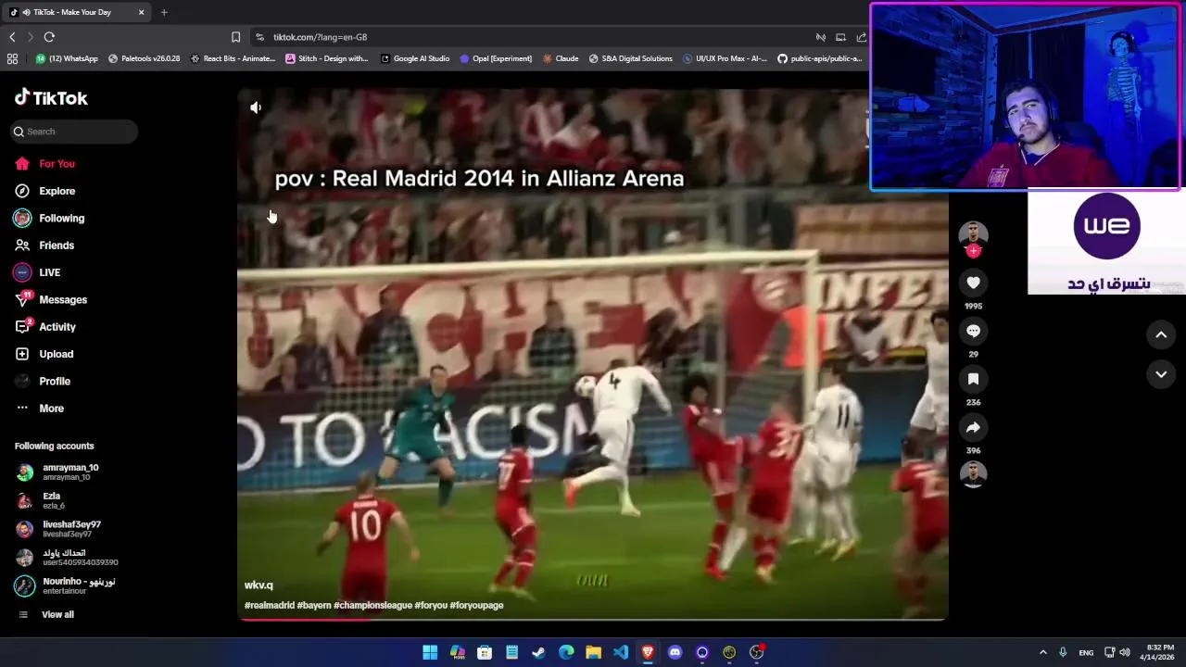The height and width of the screenshot is (667, 1186).
Task: Open the wkv.q creator username
Action: tap(259, 585)
